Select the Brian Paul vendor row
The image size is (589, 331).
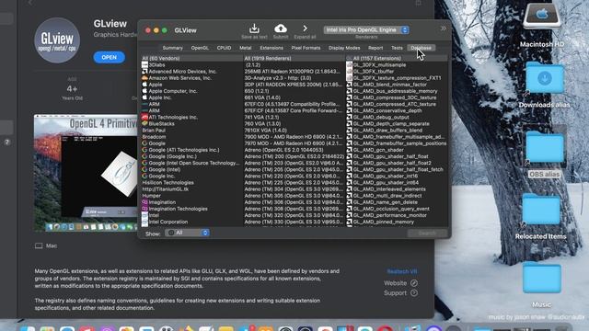pyautogui.click(x=191, y=131)
